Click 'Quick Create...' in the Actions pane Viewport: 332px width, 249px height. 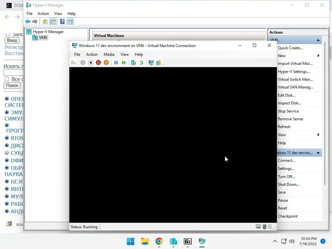(x=290, y=48)
